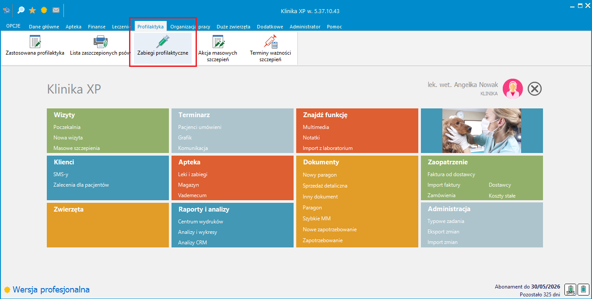Viewport: 592px width, 299px height.
Task: Switch to Leczenie ribbon tab
Action: pyautogui.click(x=122, y=27)
